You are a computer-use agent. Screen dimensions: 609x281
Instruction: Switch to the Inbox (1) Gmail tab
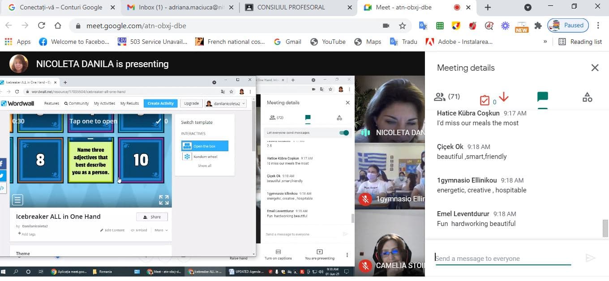coord(181,8)
